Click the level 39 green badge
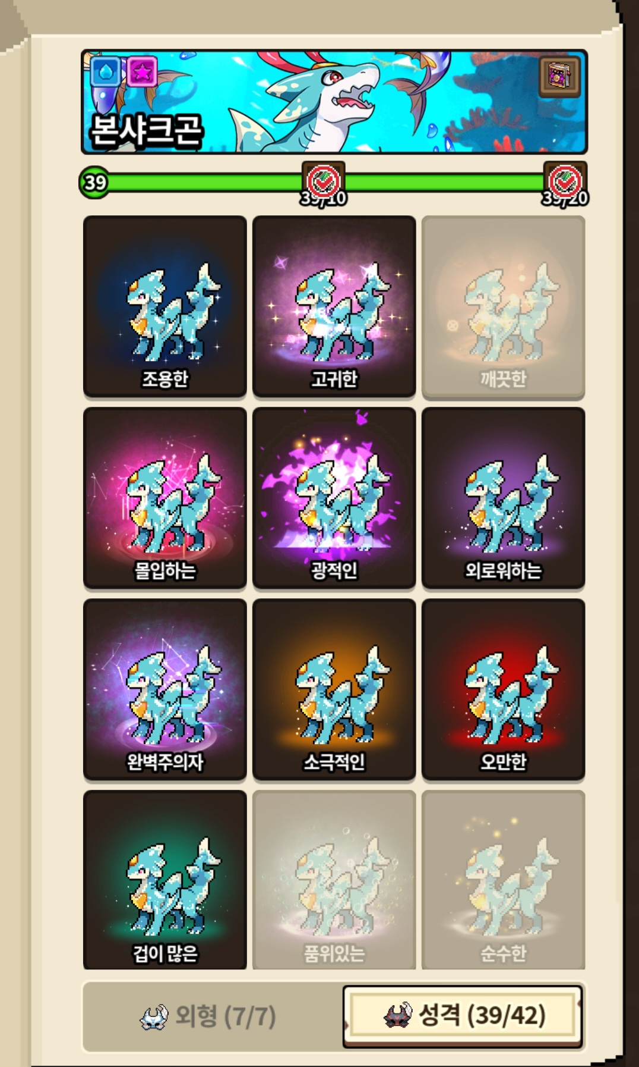The width and height of the screenshot is (639, 1067). pos(94,182)
